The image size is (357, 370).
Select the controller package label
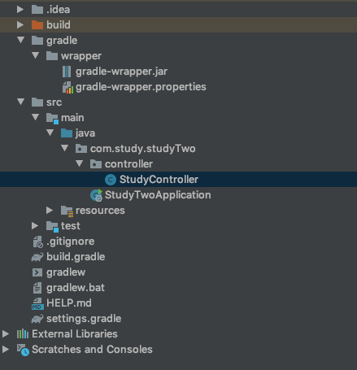coord(128,164)
